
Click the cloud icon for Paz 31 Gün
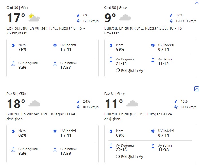click(x=34, y=103)
